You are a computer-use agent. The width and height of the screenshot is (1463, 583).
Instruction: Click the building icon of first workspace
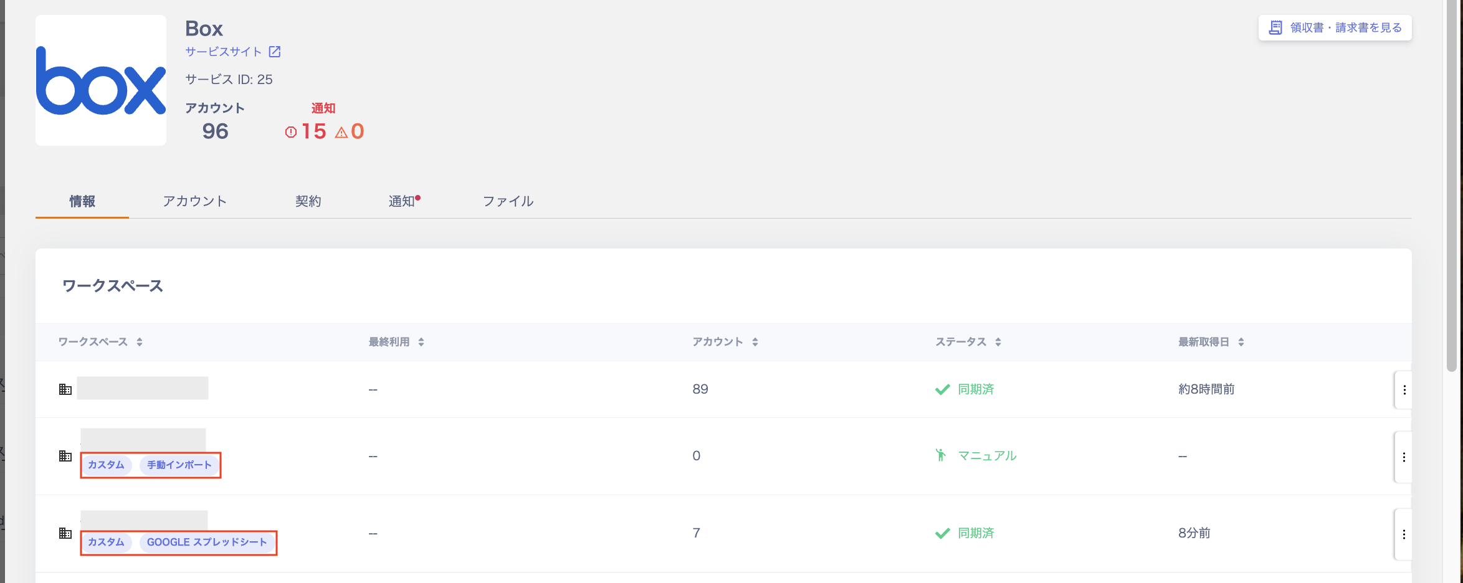tap(65, 389)
